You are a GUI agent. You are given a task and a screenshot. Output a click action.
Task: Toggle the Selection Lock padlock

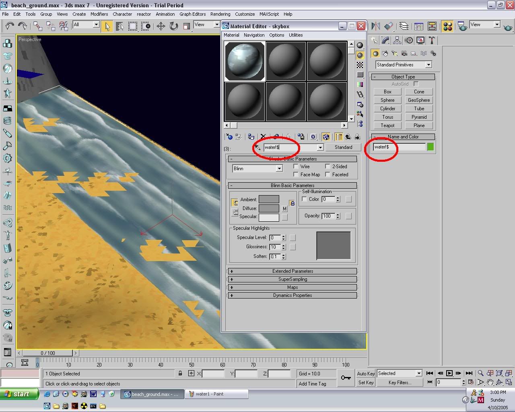(180, 373)
